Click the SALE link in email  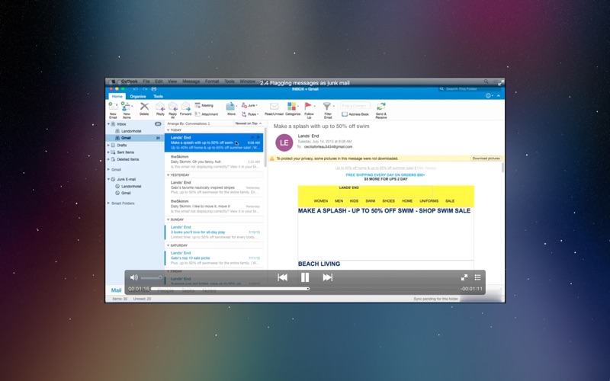[x=450, y=201]
